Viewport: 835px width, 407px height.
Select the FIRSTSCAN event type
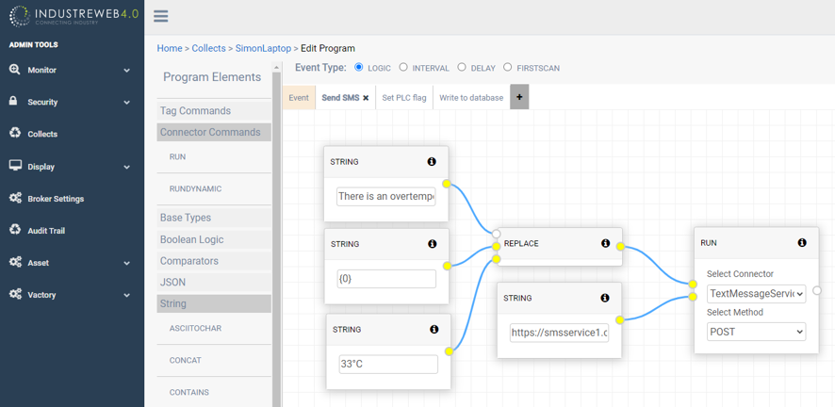507,67
